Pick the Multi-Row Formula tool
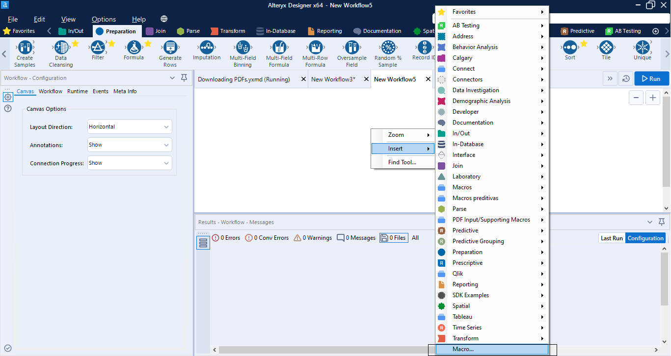The height and width of the screenshot is (356, 671). (x=315, y=48)
